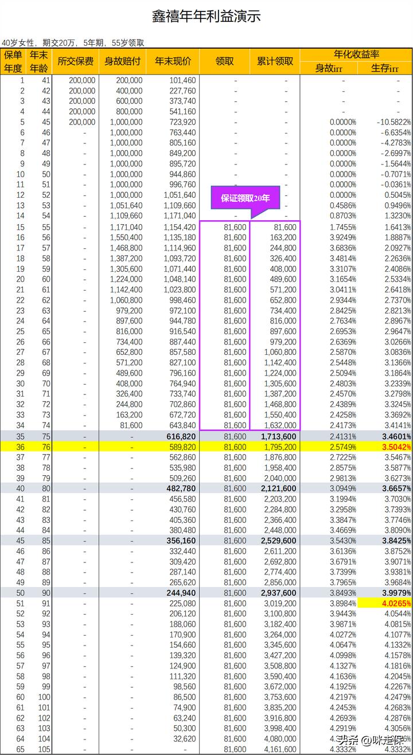The width and height of the screenshot is (413, 755).
Task: Select the cumulative total 1,632,000
Action: point(280,425)
